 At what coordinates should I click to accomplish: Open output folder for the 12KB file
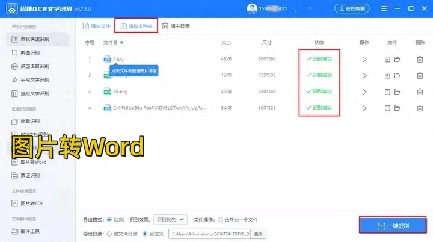pos(397,75)
